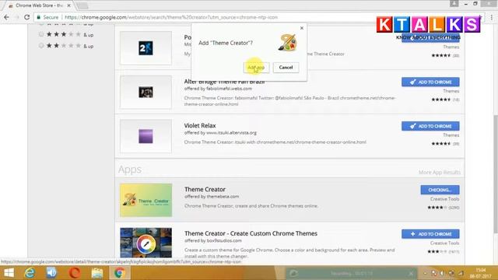Viewport: 498px width, 280px height.
Task: Click the first theme's thumbnail with the 2 icon
Action: tap(146, 48)
